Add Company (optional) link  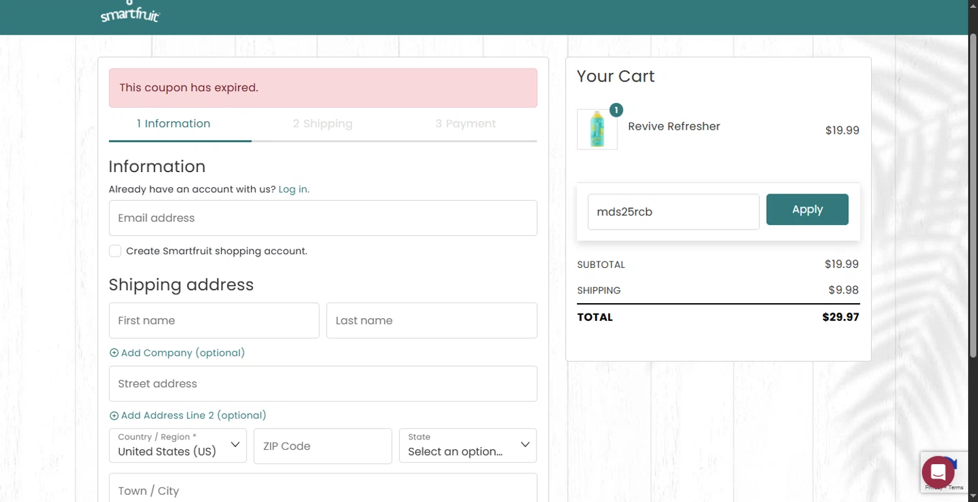click(177, 353)
